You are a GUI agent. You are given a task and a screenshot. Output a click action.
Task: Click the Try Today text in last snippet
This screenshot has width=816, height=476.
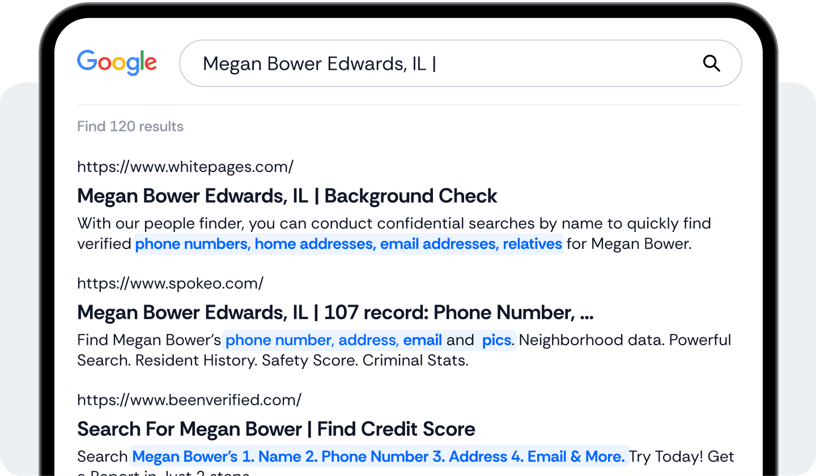tap(669, 456)
